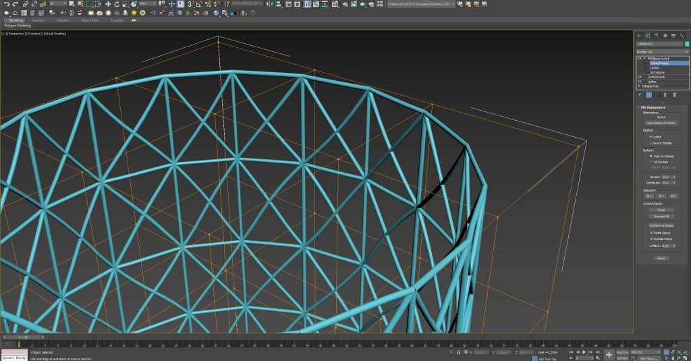
Task: Click the Animate All button
Action: pyautogui.click(x=661, y=217)
